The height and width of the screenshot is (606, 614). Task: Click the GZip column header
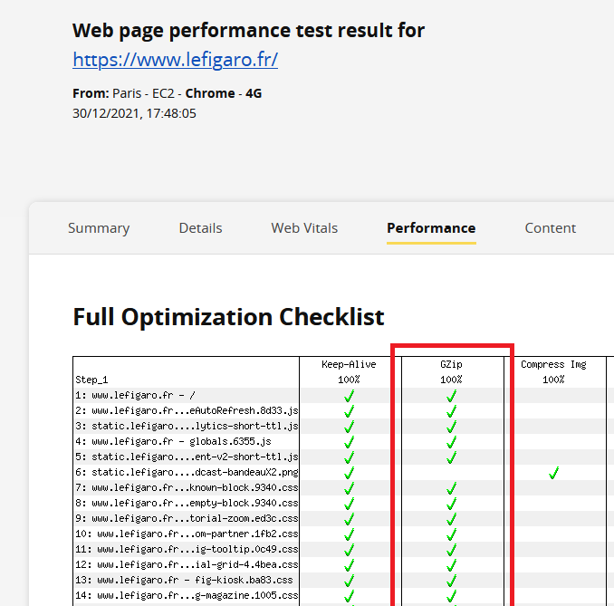(x=451, y=364)
